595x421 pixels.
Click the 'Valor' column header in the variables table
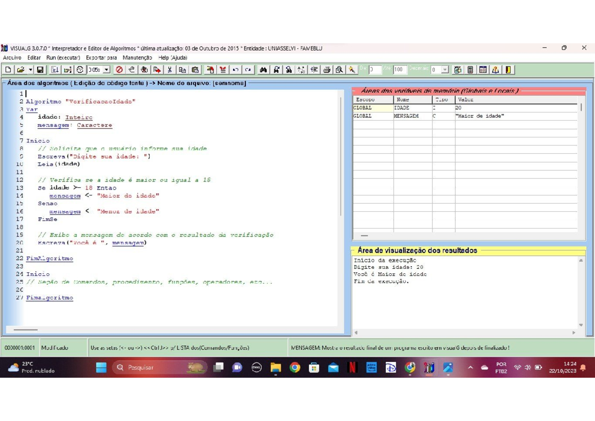pyautogui.click(x=516, y=100)
